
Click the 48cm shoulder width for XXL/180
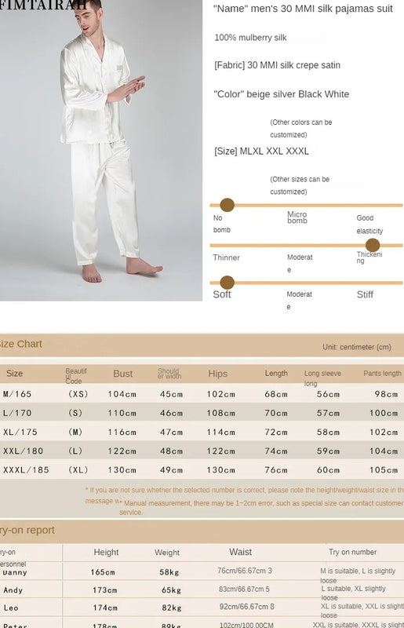pyautogui.click(x=171, y=451)
